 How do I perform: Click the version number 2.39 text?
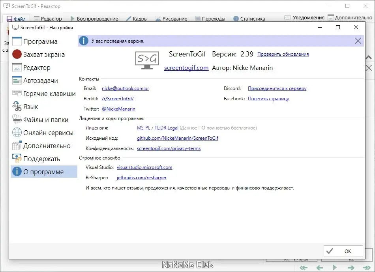[247, 54]
